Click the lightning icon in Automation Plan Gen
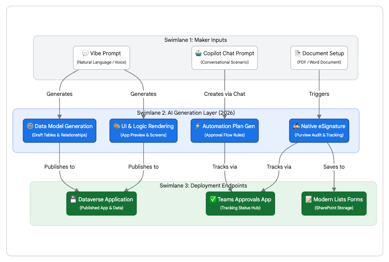The width and height of the screenshot is (389, 262). coord(198,126)
